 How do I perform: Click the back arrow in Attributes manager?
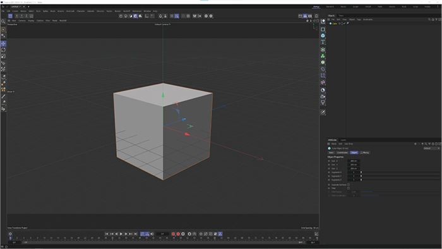(415, 144)
